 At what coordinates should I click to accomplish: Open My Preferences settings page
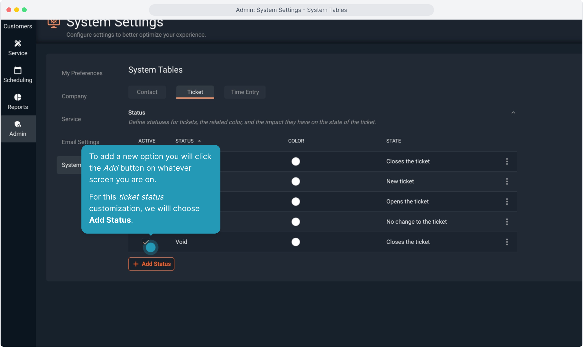pyautogui.click(x=82, y=73)
